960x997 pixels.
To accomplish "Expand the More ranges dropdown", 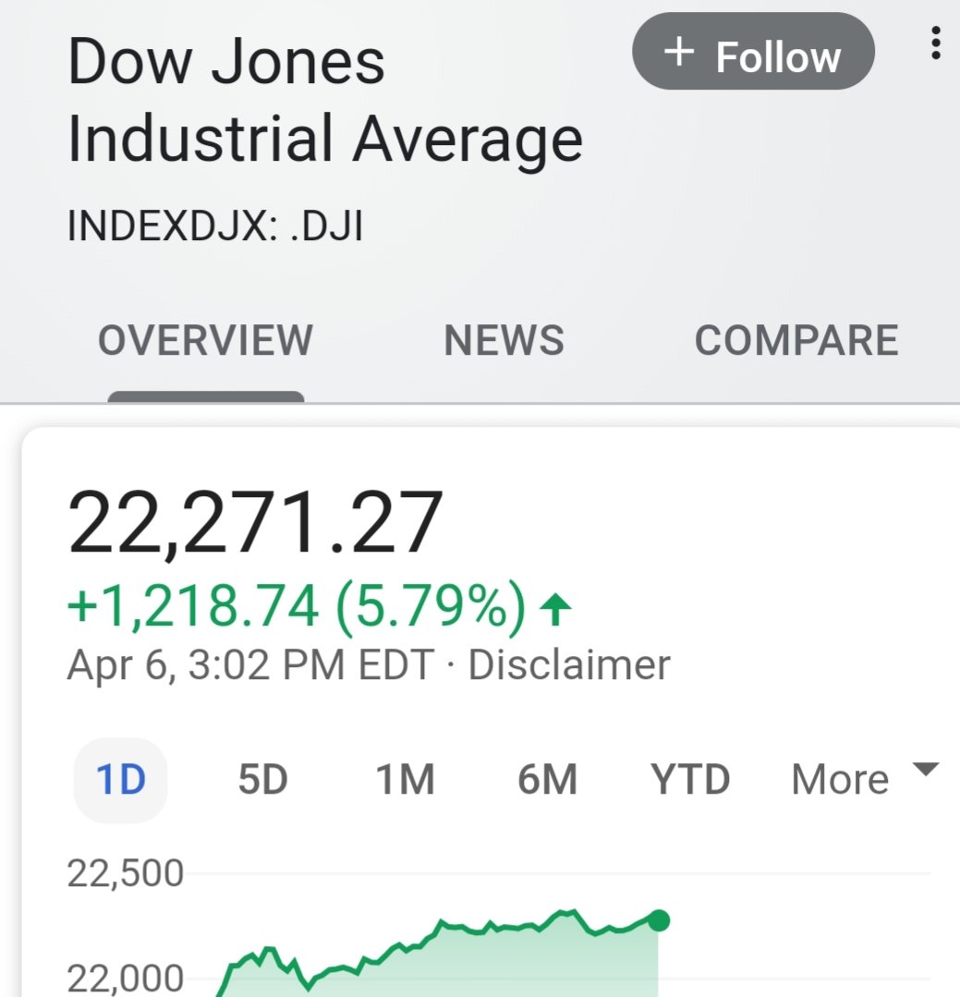I will [x=864, y=779].
